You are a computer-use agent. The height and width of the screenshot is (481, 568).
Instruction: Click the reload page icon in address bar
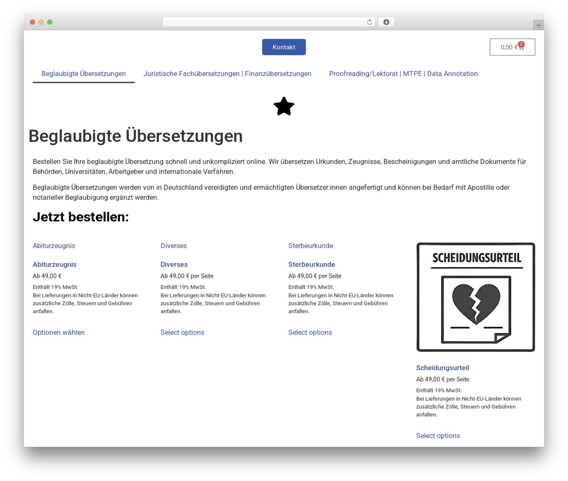[369, 22]
